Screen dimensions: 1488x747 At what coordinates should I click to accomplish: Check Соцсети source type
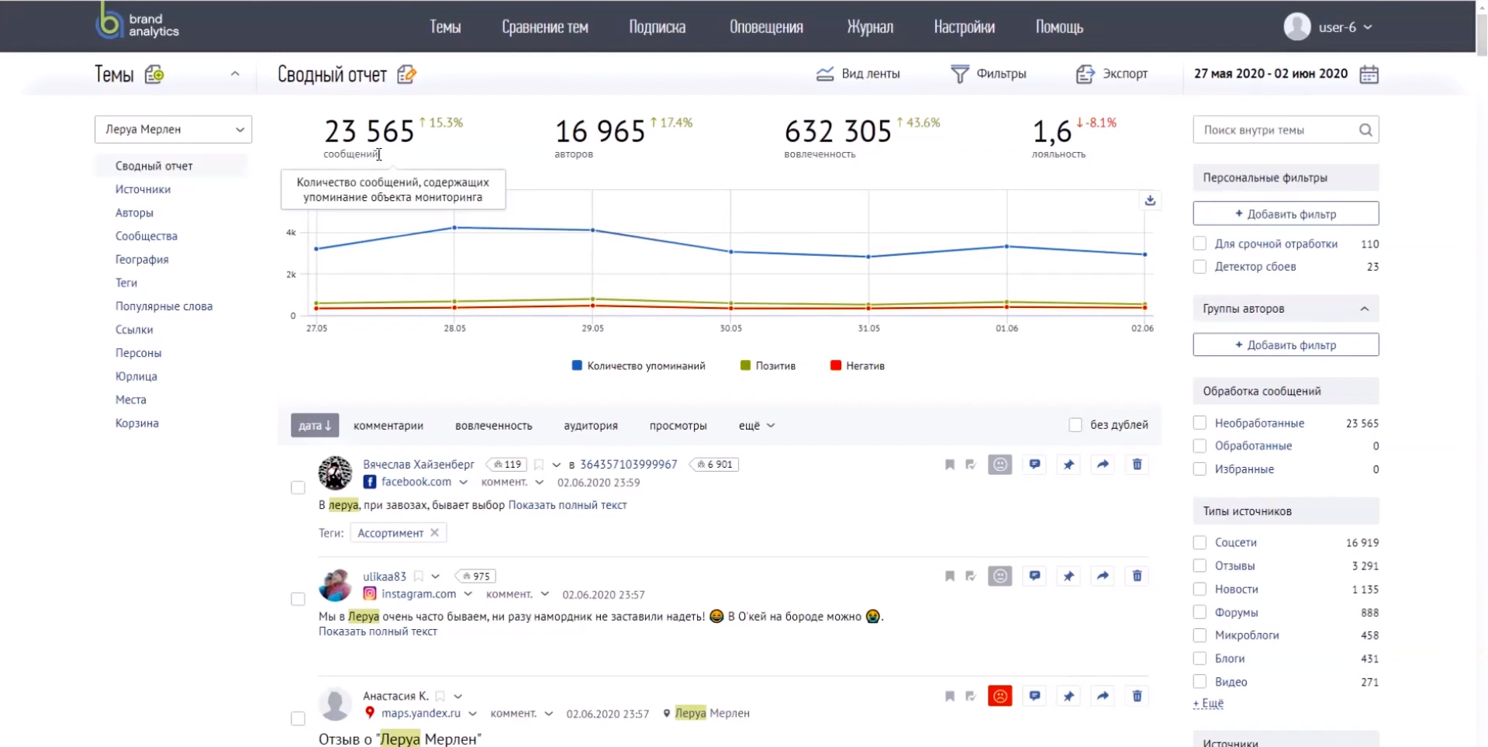tap(1200, 542)
